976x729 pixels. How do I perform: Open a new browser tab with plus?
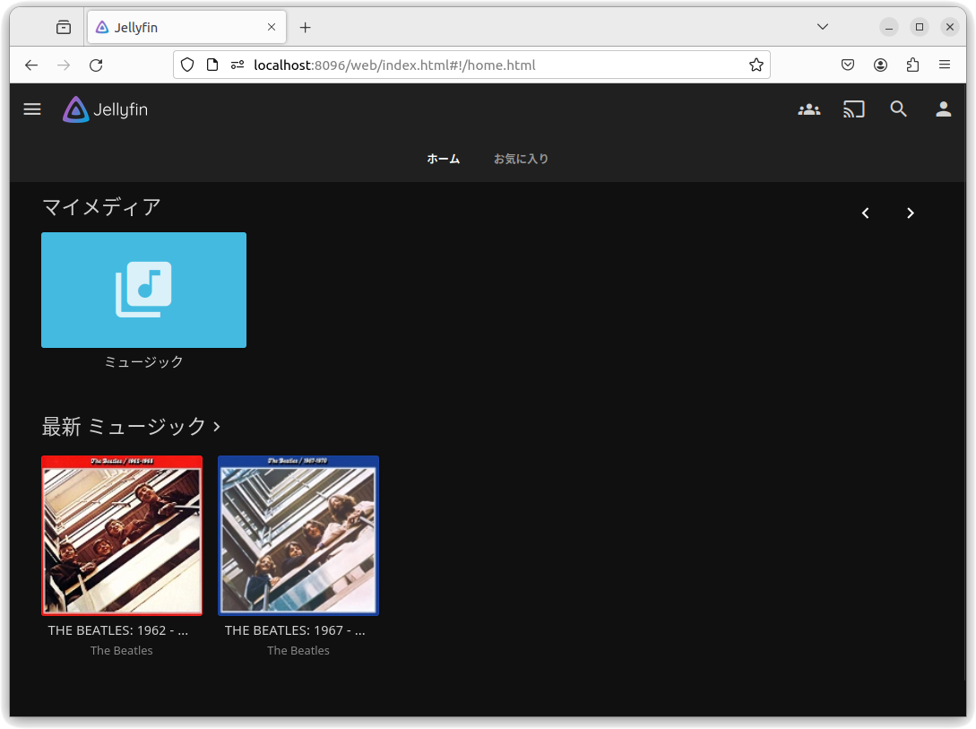click(x=305, y=28)
